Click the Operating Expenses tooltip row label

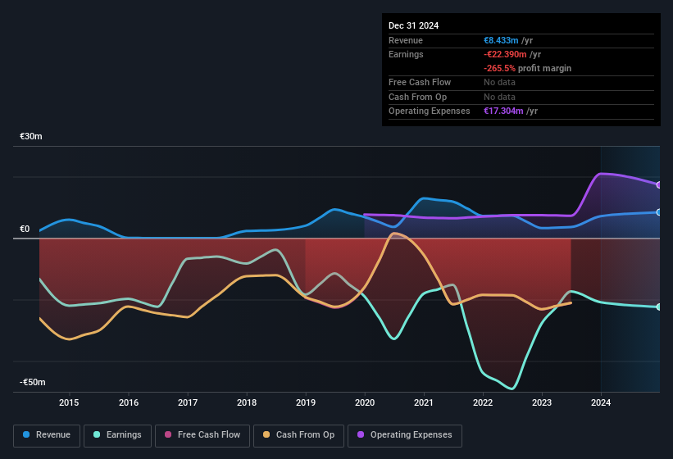[x=430, y=111]
